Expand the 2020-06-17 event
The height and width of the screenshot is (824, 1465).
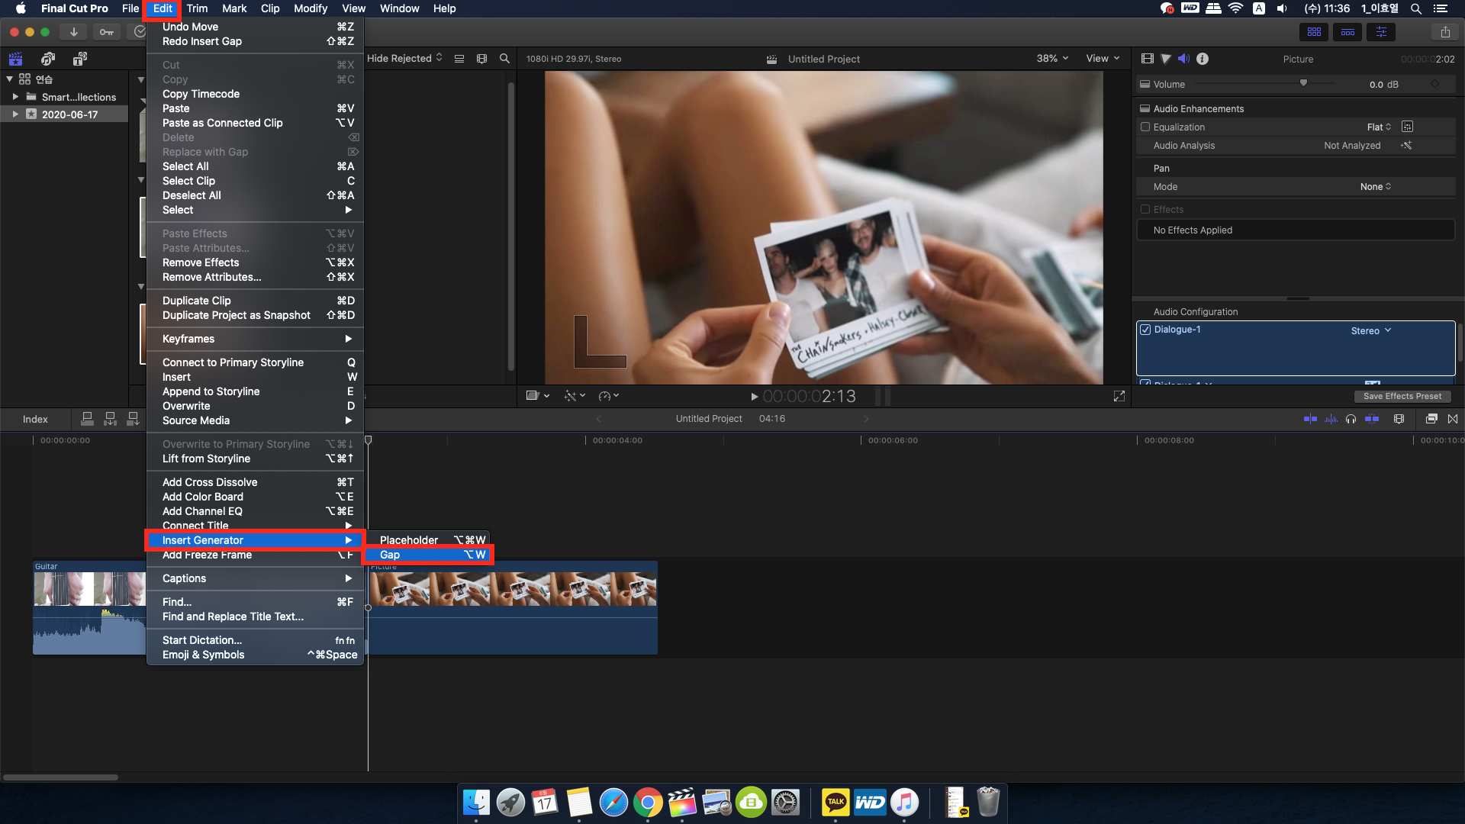pyautogui.click(x=15, y=114)
